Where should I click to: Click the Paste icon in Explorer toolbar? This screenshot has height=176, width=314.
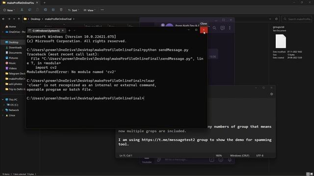(37, 10)
